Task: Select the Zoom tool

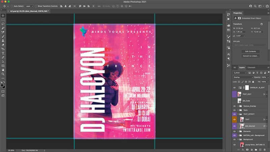Action: click(3, 74)
